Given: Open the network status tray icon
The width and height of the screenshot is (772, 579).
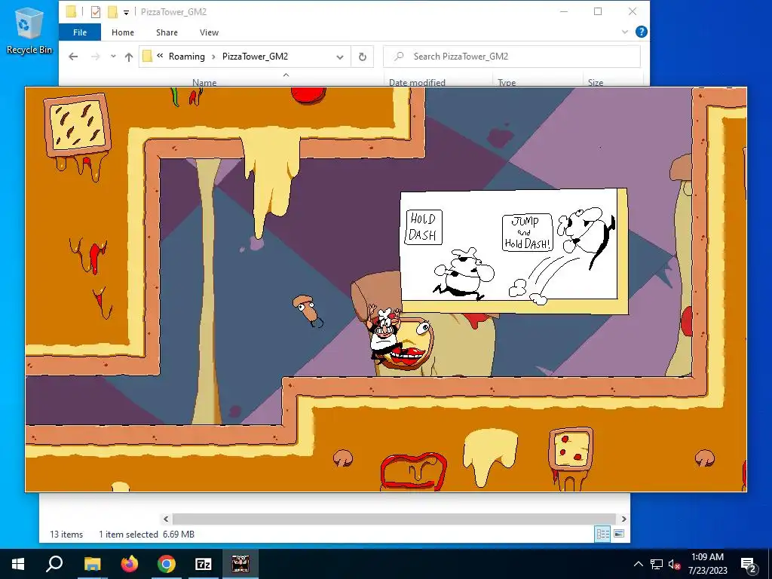Looking at the screenshot, I should (657, 564).
